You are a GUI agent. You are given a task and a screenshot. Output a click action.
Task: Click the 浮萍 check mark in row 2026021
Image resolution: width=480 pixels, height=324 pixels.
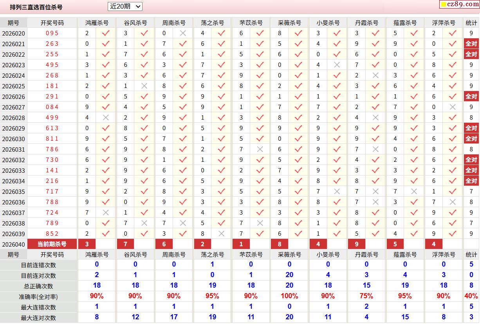coord(453,44)
